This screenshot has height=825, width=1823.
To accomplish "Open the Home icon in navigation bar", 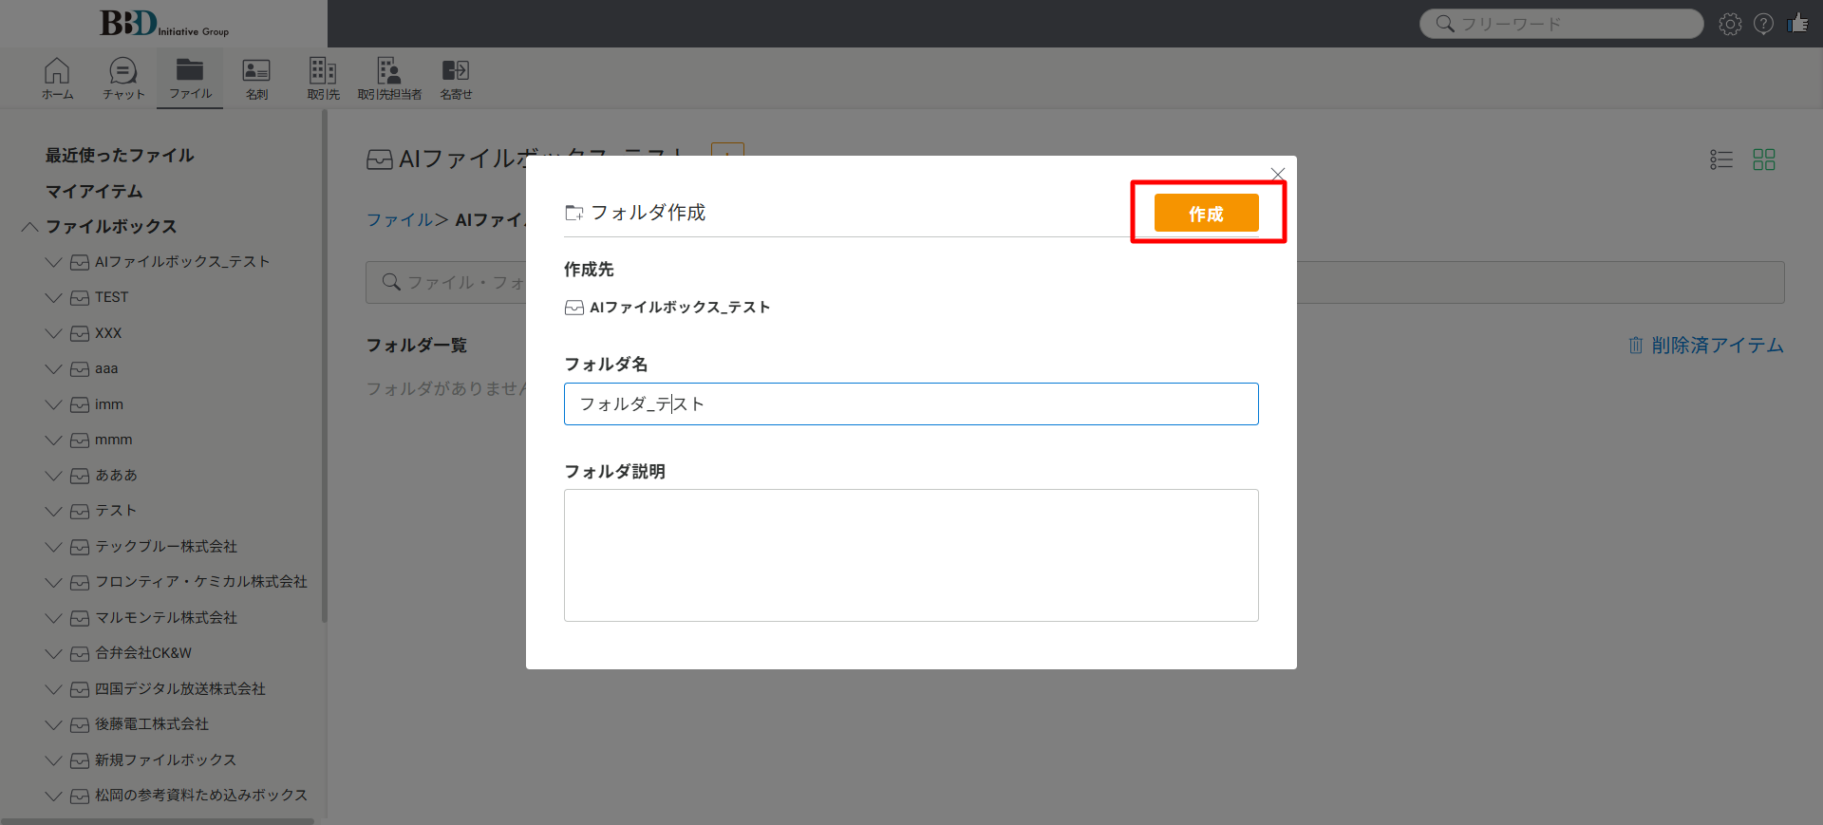I will click(57, 77).
